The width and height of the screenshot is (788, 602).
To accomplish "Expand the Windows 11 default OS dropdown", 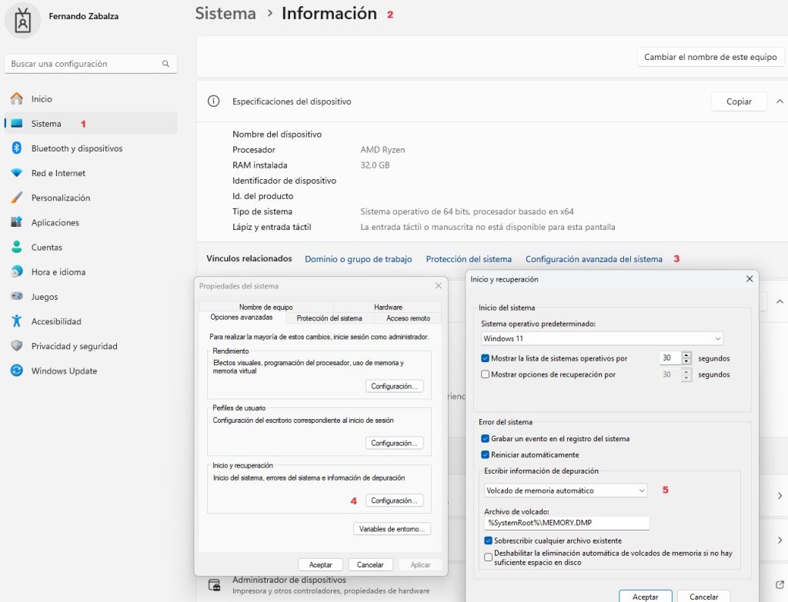I will [602, 338].
